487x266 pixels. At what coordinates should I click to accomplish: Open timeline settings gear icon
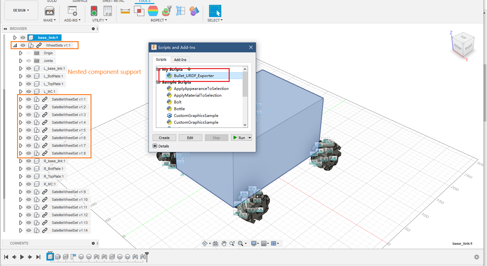point(477,257)
